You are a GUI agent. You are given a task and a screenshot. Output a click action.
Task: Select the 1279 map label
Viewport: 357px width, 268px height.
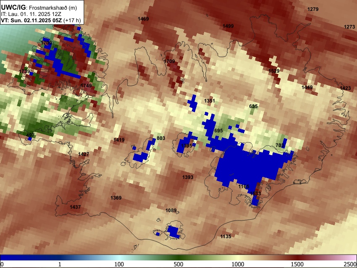click(313, 9)
